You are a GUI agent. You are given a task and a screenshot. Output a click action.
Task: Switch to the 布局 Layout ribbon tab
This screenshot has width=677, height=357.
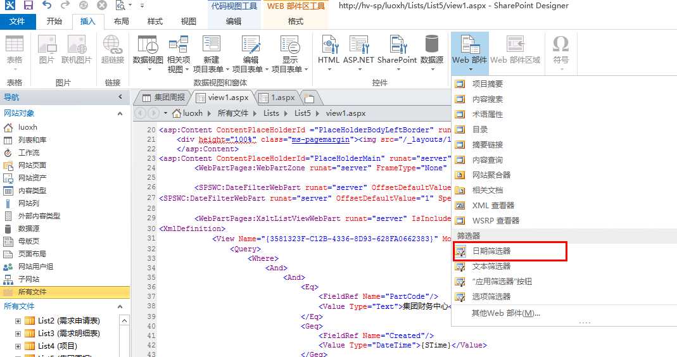pyautogui.click(x=122, y=21)
